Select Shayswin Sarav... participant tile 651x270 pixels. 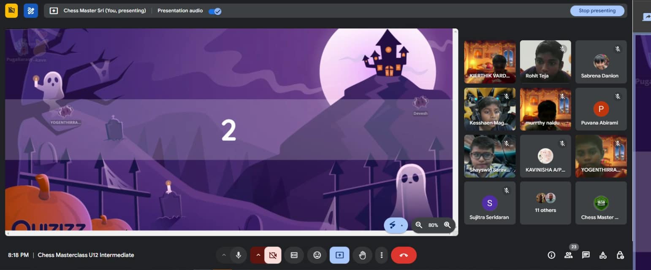(x=490, y=156)
